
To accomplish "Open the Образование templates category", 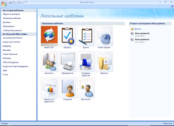I will [8, 26].
